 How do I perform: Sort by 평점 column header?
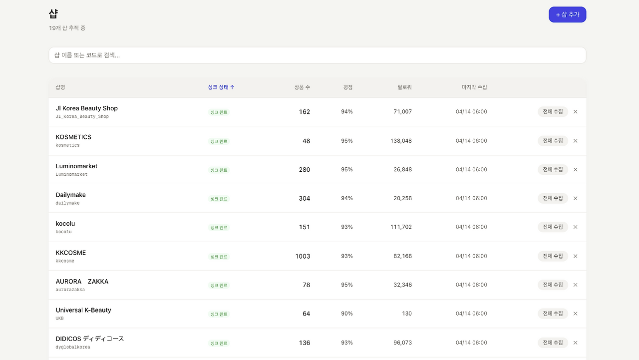click(348, 87)
